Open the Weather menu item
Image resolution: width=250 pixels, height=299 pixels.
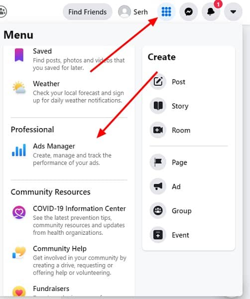tap(69, 92)
